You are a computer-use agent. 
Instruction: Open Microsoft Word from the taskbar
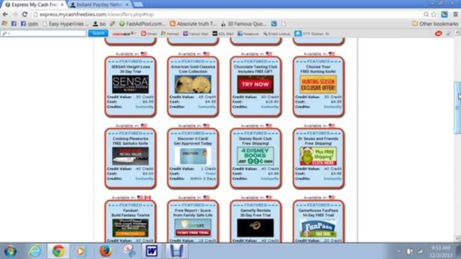(x=152, y=251)
